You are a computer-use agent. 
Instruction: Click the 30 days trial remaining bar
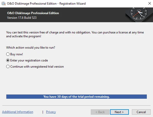(77, 97)
